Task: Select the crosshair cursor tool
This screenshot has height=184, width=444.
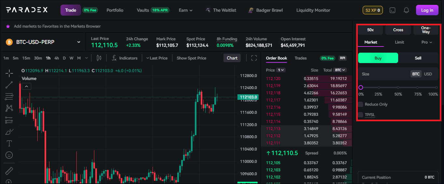Action: pos(9,73)
